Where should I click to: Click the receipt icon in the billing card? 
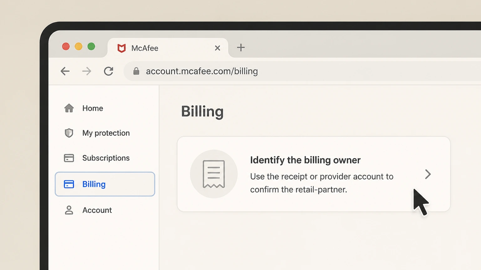click(x=214, y=174)
